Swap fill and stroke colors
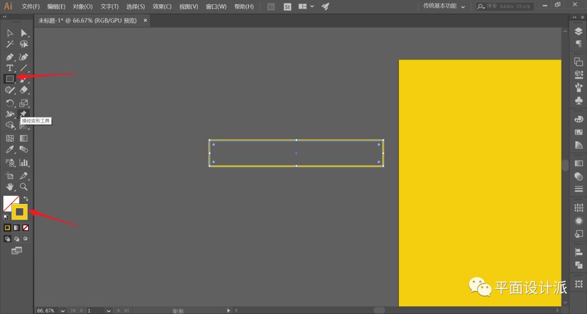 tap(26, 199)
